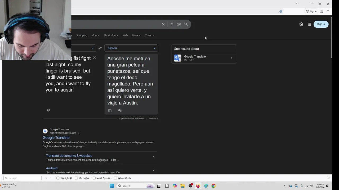The width and height of the screenshot is (339, 190).
Task: Go to next find match arrow
Action: tap(51, 178)
